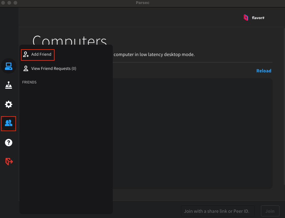Screen dimensions: 285x218
Task: Focus the share link or Peer ID field
Action: coord(218,211)
